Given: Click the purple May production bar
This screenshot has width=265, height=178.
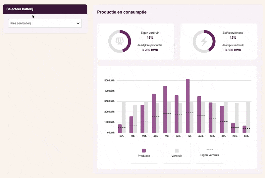Looking at the screenshot, I should (x=165, y=109).
